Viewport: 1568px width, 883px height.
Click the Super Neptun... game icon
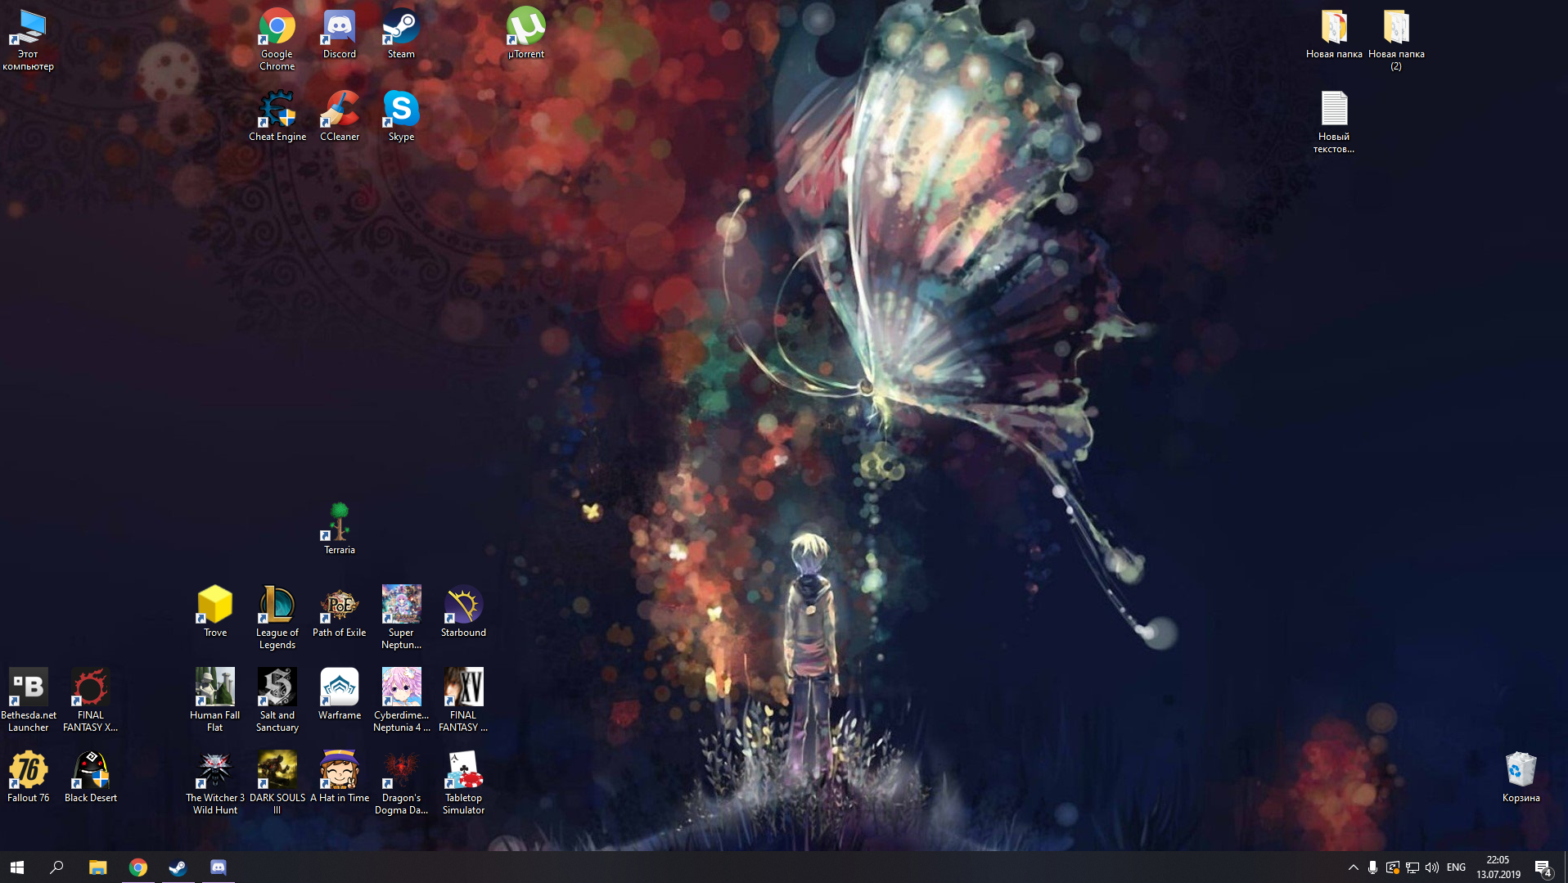[x=401, y=618]
